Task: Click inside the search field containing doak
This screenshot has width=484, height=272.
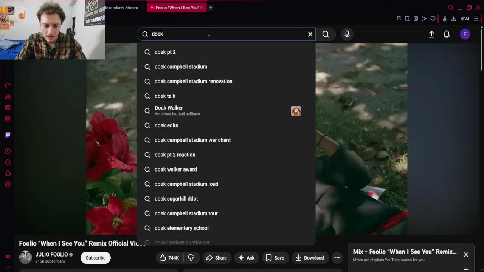Action: click(x=226, y=34)
